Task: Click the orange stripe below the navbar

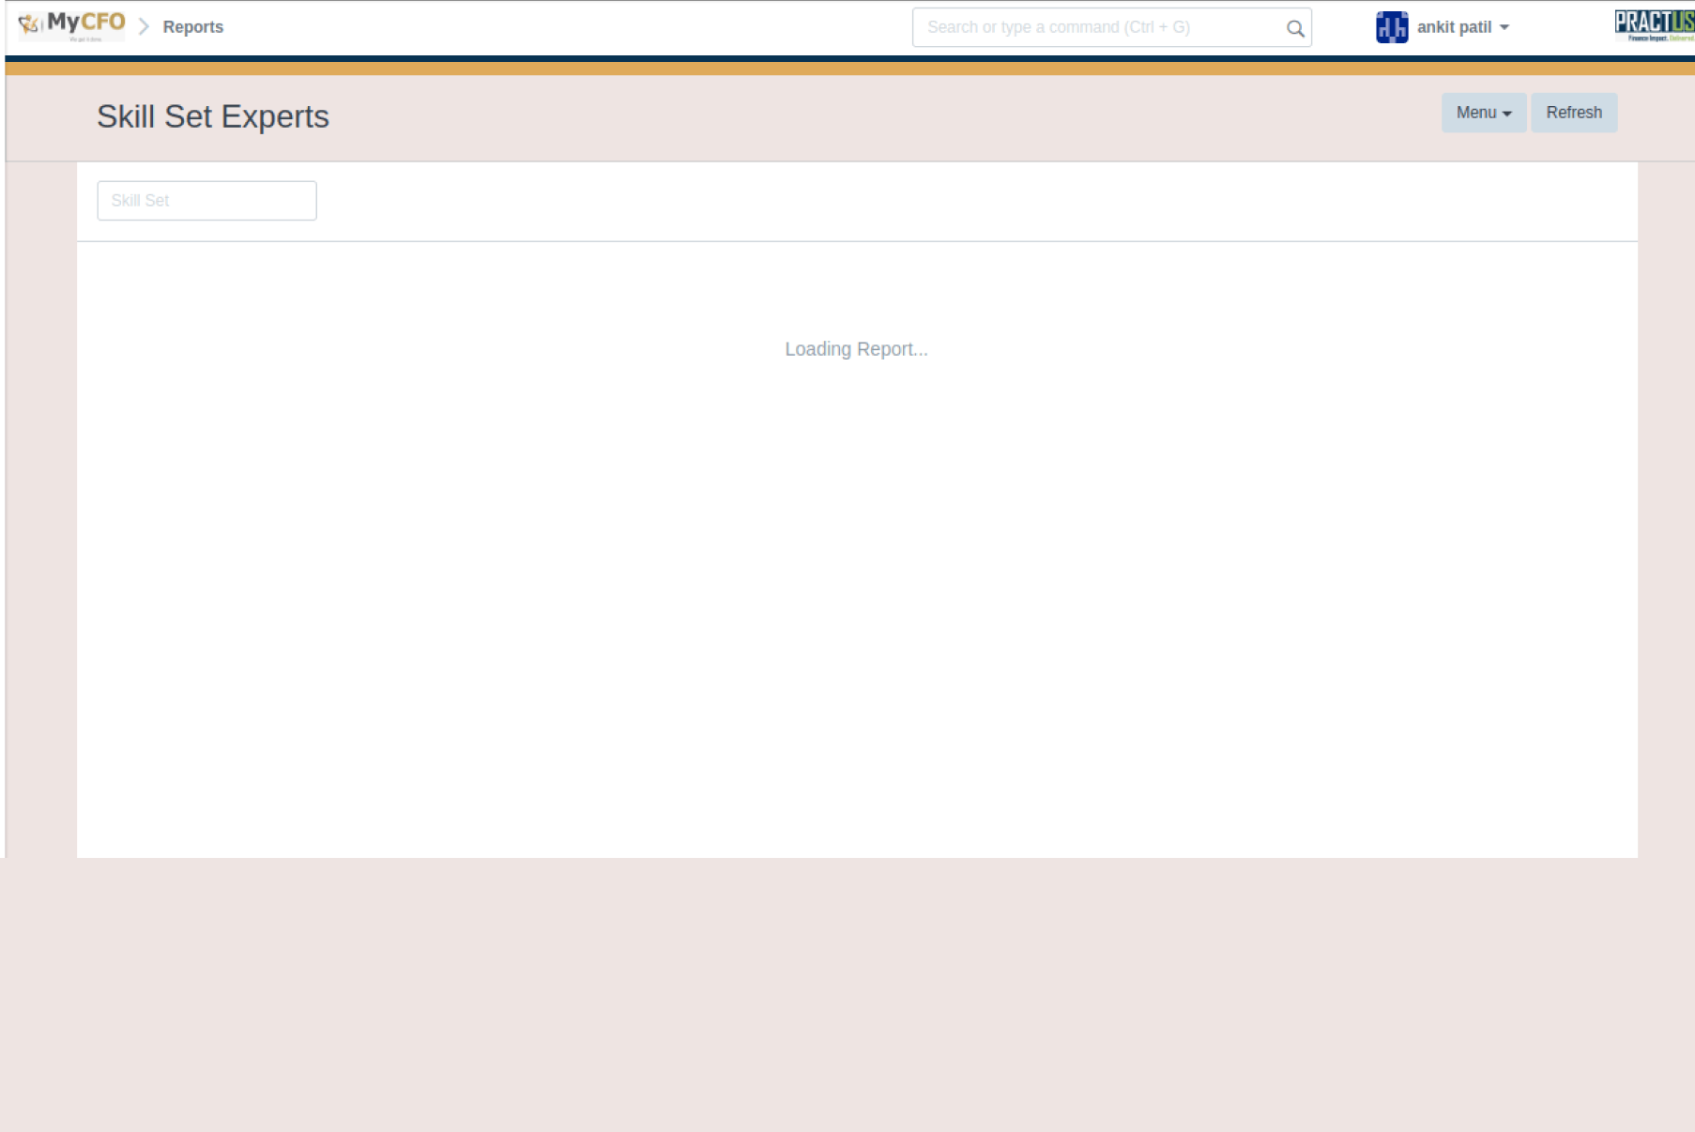Action: [845, 69]
